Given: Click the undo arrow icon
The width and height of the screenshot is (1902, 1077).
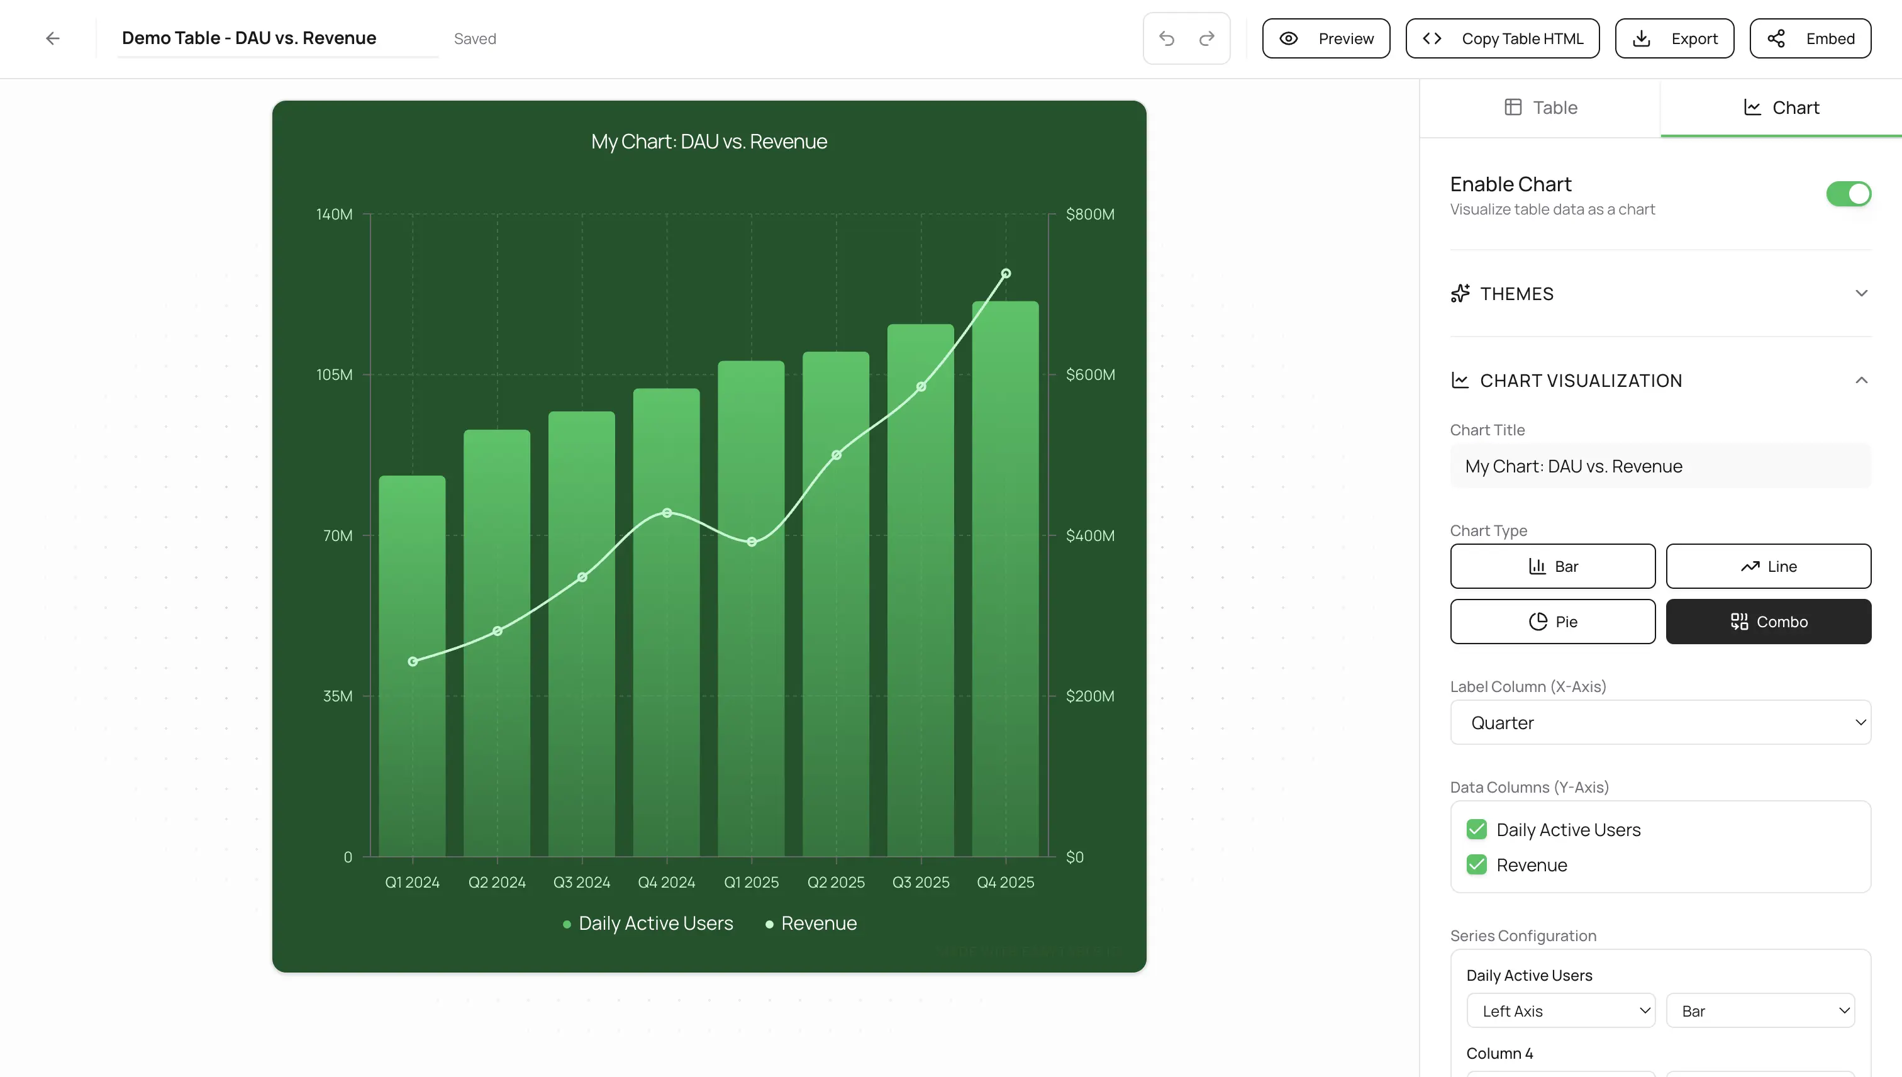Looking at the screenshot, I should click(1166, 38).
